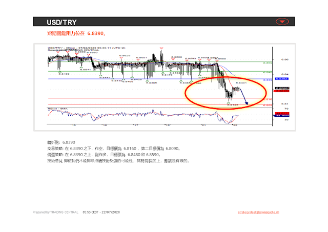328x232 pixels.
Task: Click the USD/TRY header title
Action: 61,23
